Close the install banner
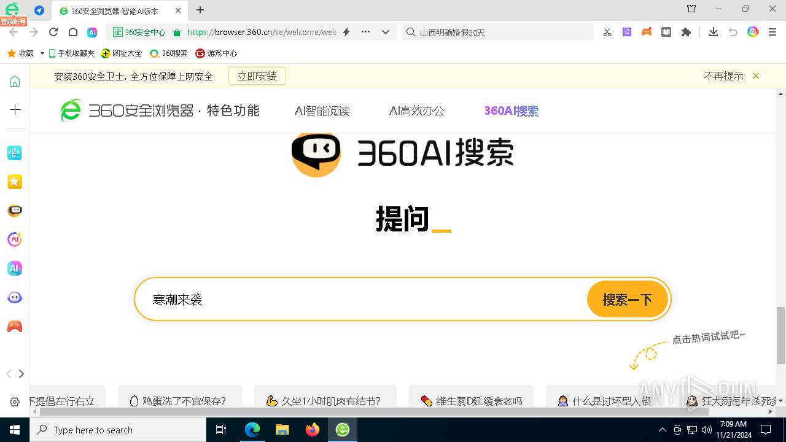This screenshot has width=786, height=442. [756, 76]
